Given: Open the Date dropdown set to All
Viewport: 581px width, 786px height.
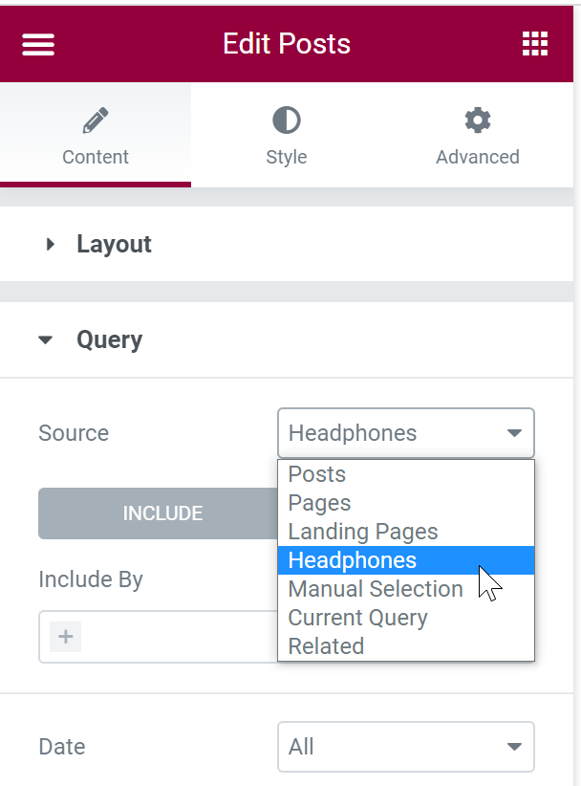Looking at the screenshot, I should 406,747.
